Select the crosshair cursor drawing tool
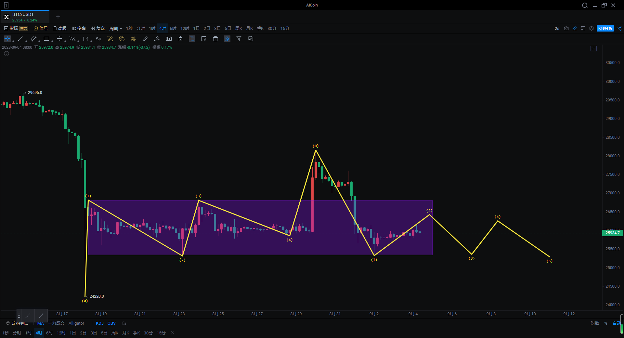This screenshot has height=338, width=624. point(7,39)
